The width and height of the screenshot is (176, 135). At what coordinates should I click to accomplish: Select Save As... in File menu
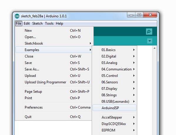[54, 69]
